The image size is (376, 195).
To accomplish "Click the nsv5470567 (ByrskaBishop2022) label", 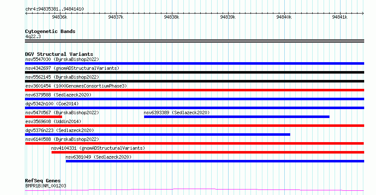I will click(62, 113).
